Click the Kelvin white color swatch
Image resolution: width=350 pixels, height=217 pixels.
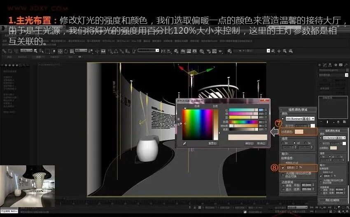tap(313, 126)
